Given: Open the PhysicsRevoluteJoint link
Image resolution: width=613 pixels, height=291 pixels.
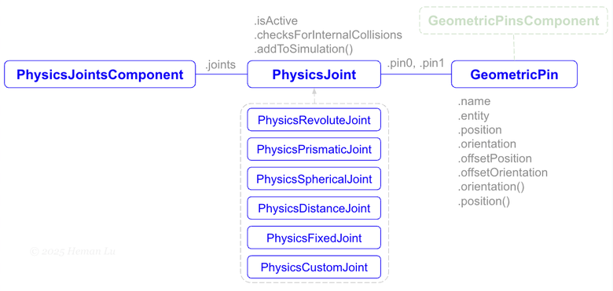Looking at the screenshot, I should (314, 120).
